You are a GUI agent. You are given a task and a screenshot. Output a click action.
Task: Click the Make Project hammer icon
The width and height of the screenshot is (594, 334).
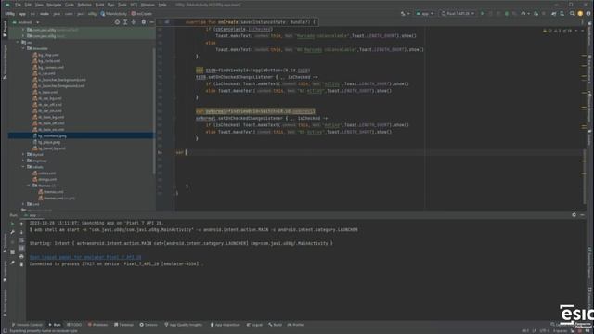coord(403,13)
